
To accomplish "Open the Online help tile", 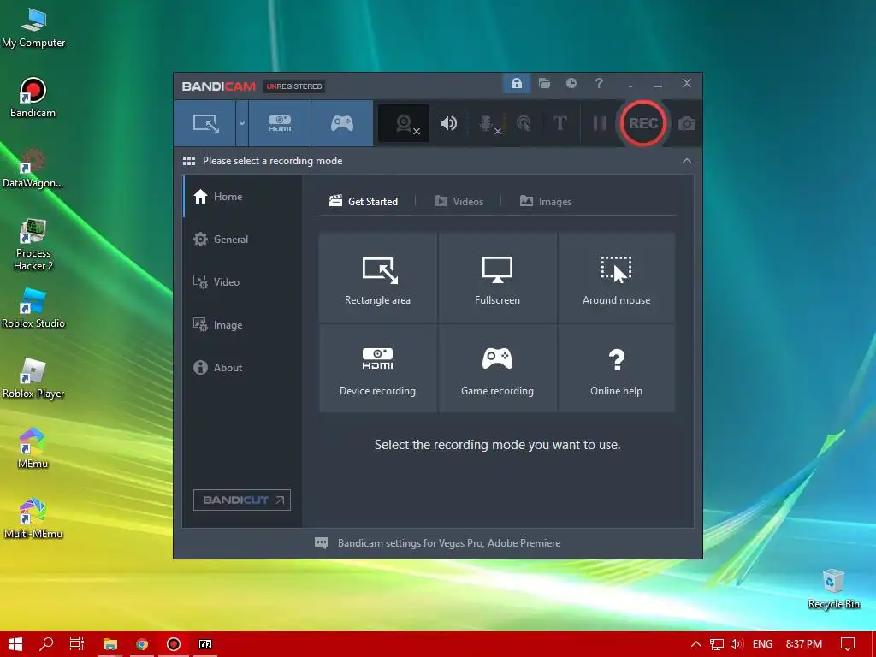I will pos(616,369).
